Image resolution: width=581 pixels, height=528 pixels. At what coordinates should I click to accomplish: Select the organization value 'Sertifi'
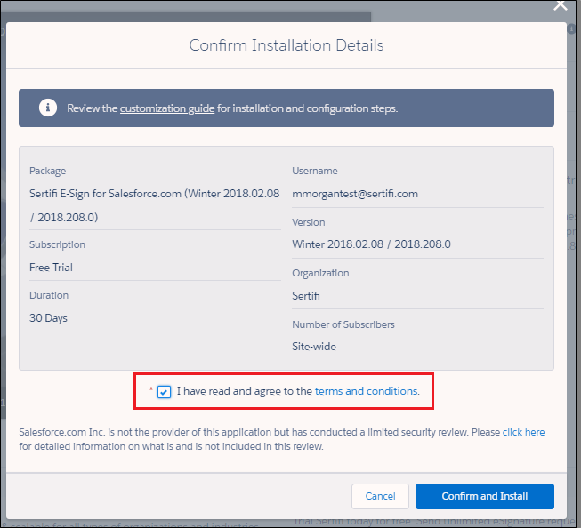click(306, 296)
